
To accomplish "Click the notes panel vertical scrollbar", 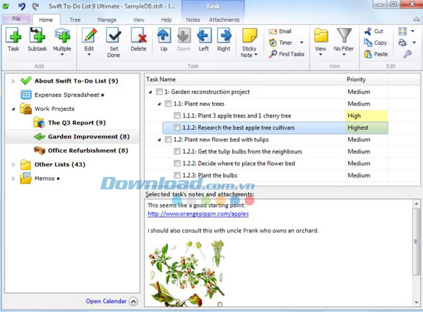I will (x=416, y=241).
